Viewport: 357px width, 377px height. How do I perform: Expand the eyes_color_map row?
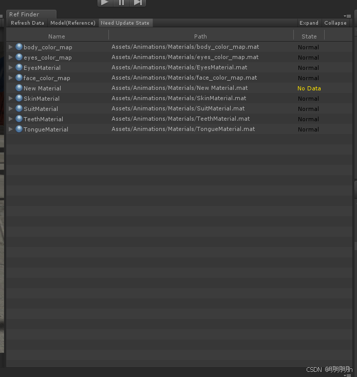coord(11,57)
